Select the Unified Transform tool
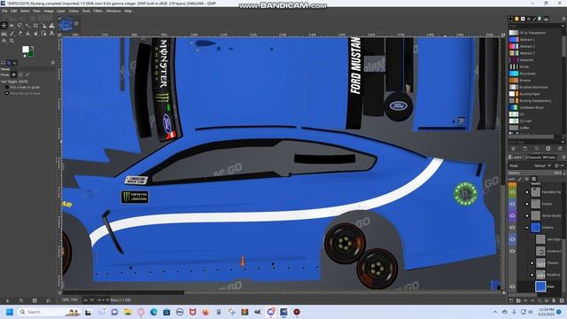Image resolution: width=567 pixels, height=319 pixels. click(43, 26)
